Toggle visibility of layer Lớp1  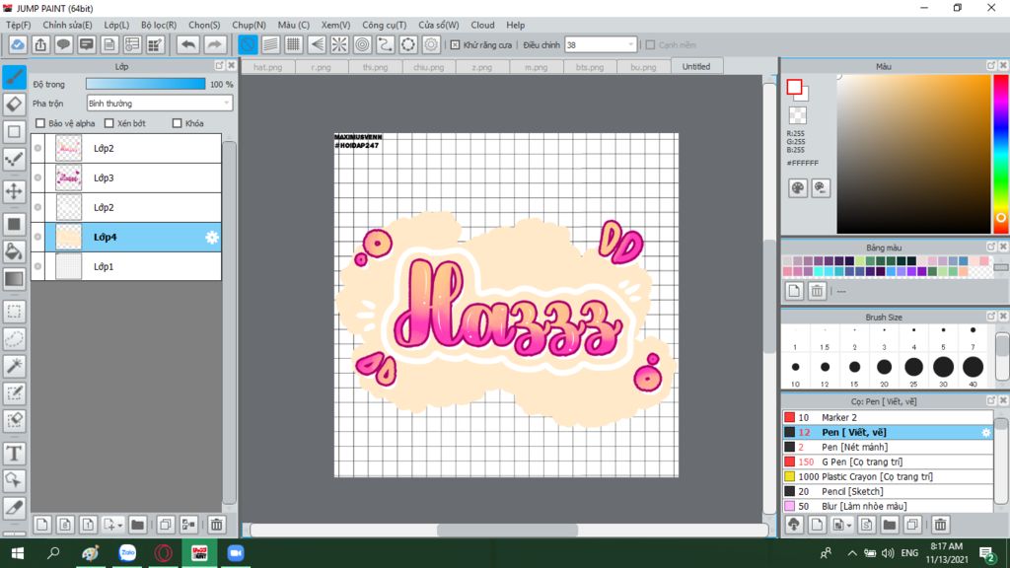pyautogui.click(x=38, y=266)
